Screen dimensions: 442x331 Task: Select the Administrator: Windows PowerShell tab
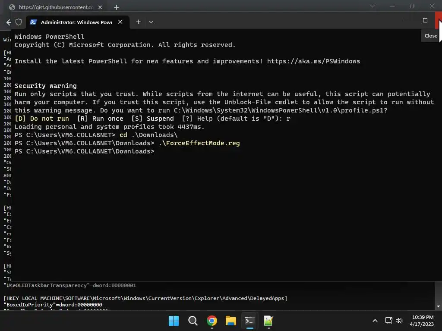point(78,22)
